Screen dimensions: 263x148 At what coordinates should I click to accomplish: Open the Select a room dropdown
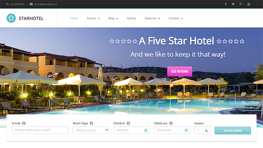point(91,130)
